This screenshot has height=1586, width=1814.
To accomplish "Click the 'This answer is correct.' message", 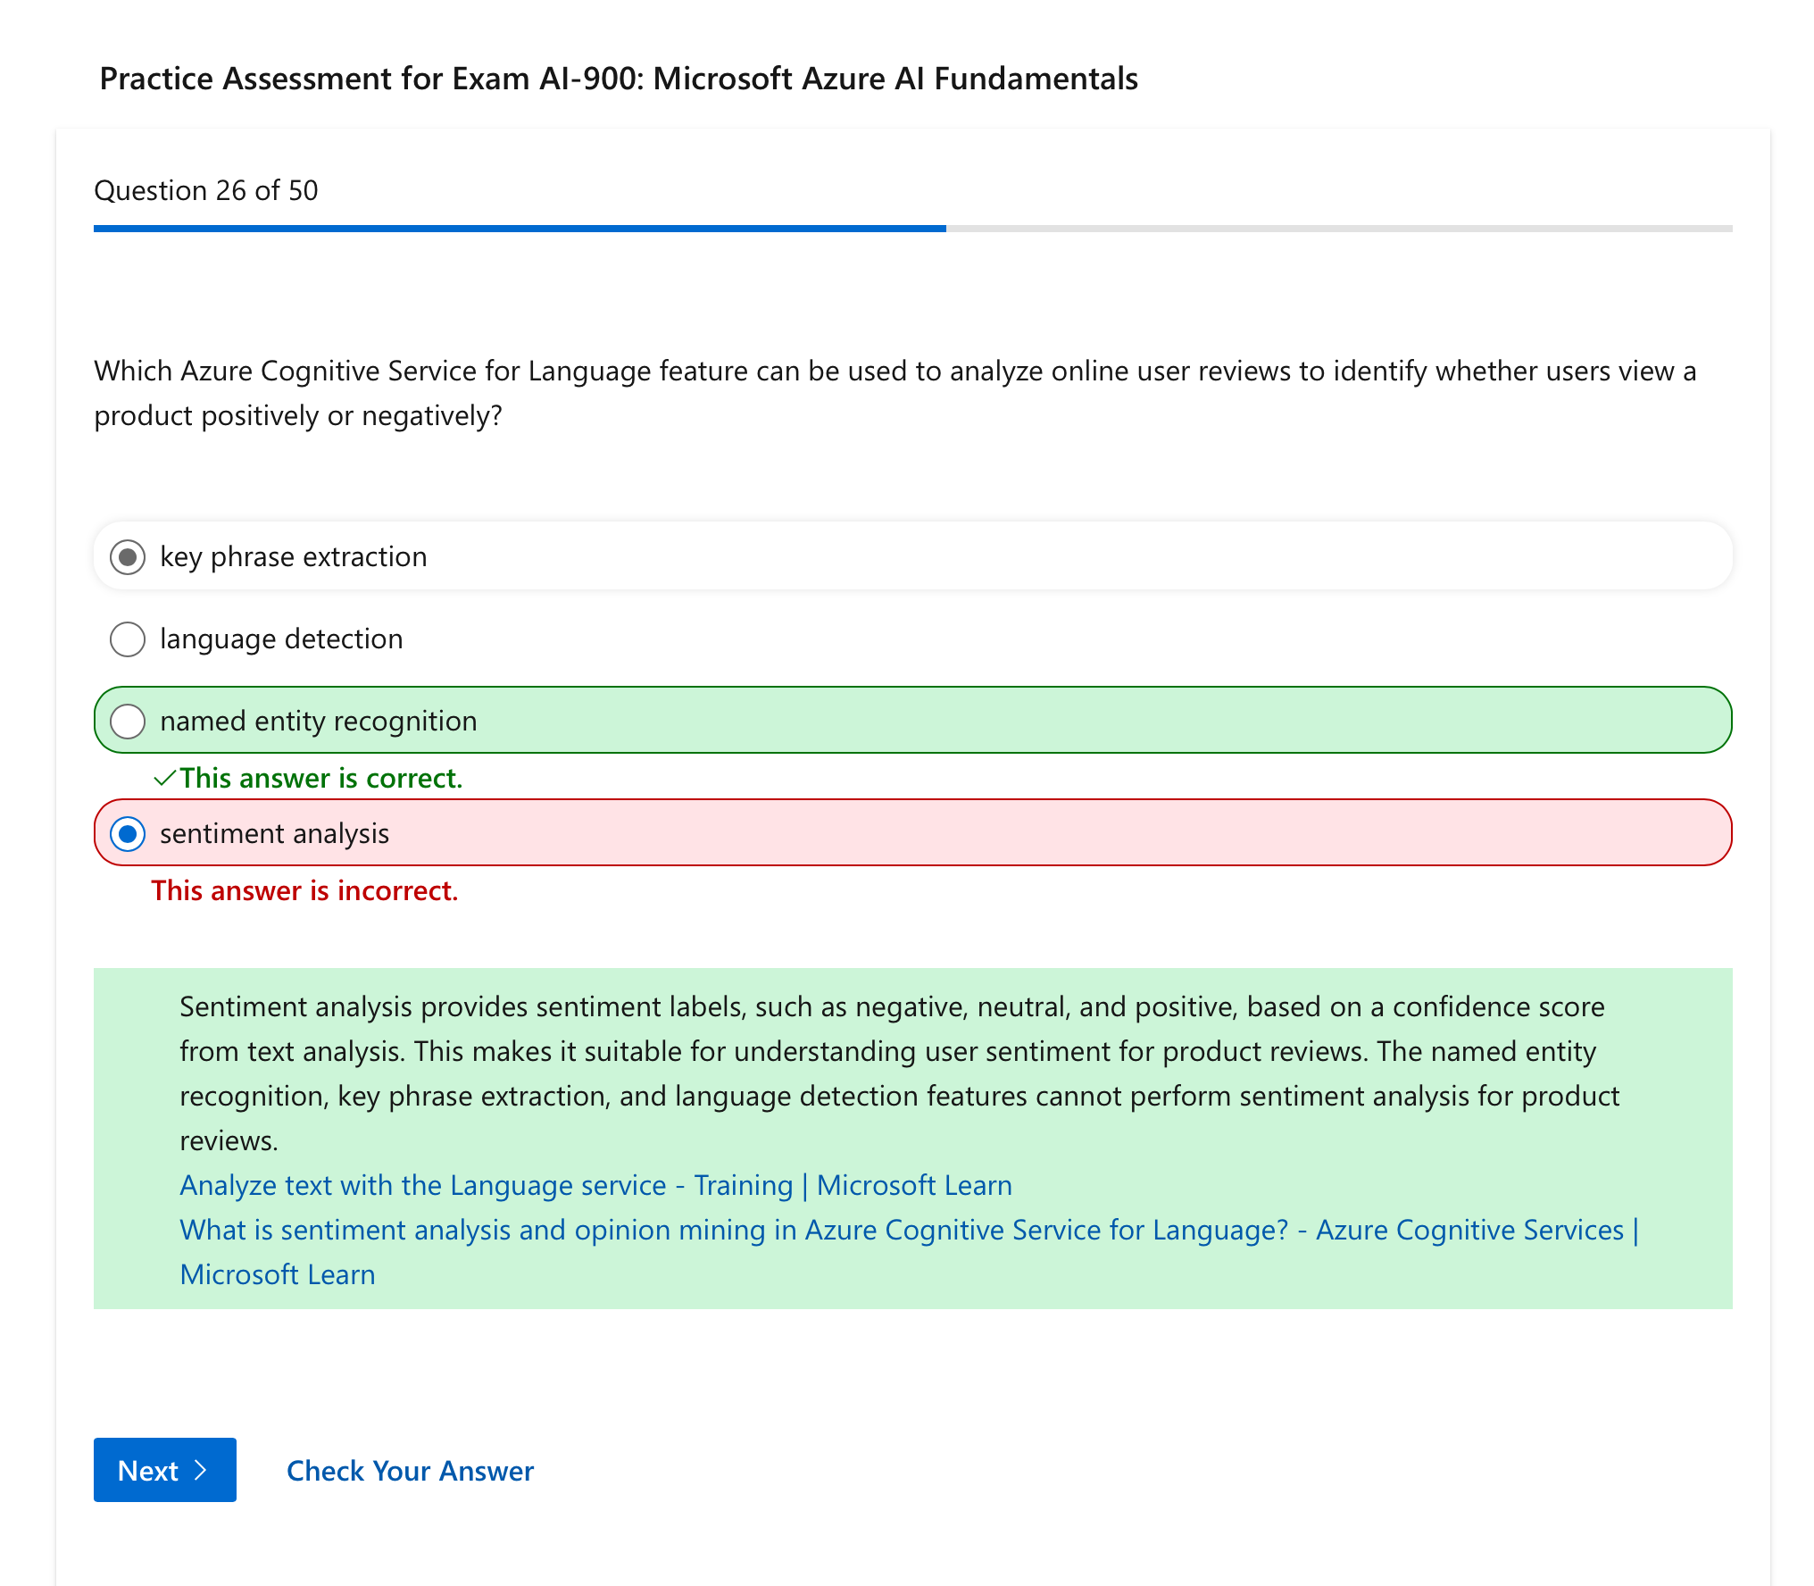I will [x=320, y=779].
